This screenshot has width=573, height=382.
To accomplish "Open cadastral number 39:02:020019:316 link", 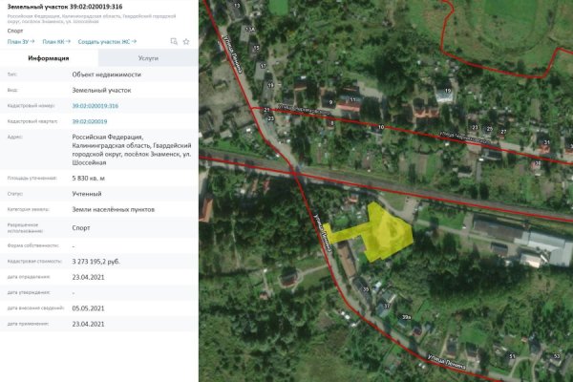I will (x=95, y=106).
